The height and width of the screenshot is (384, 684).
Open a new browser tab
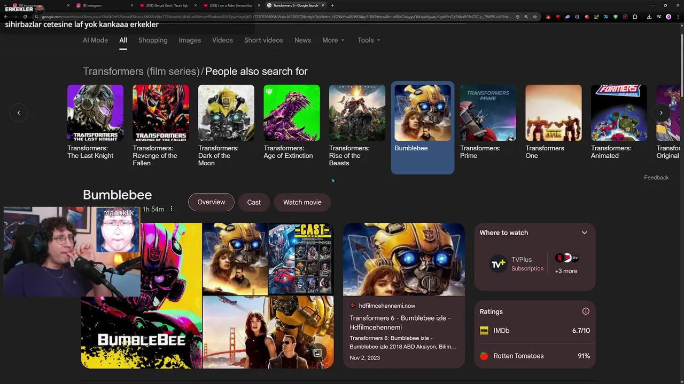[x=332, y=5]
